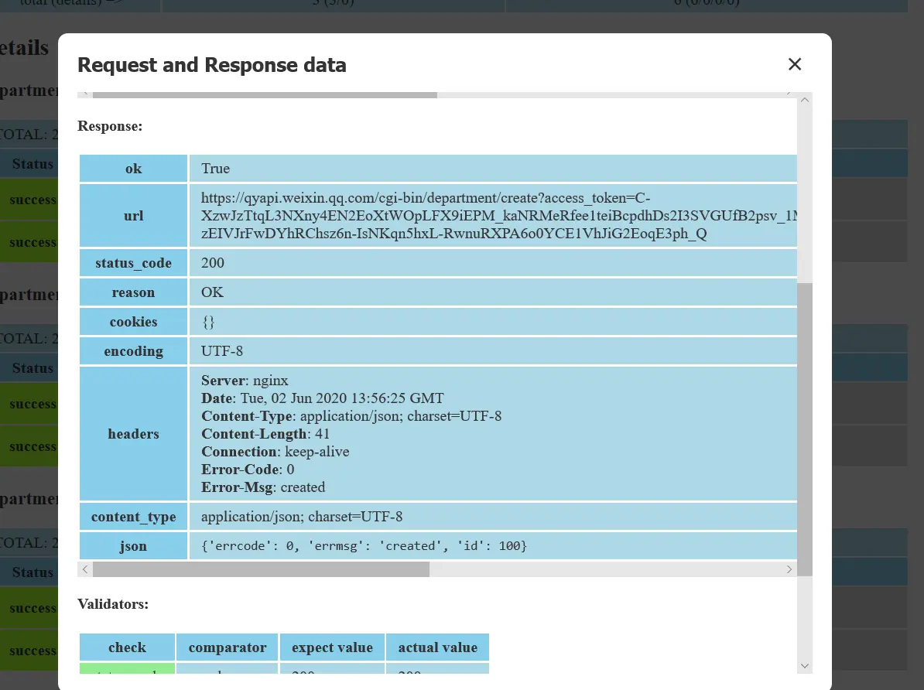Select the 'content_type' header cell

[133, 517]
